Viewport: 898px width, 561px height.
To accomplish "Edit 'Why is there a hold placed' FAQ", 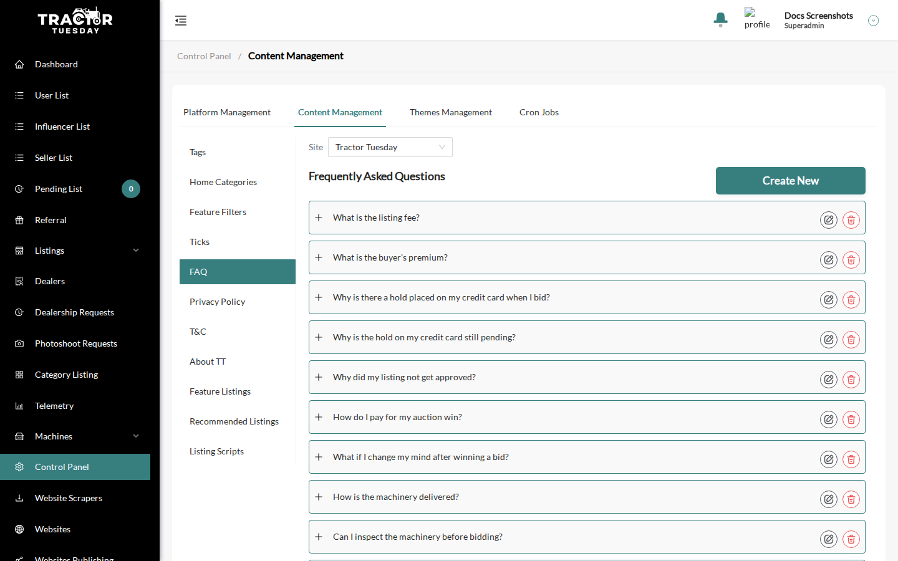I will click(x=829, y=300).
